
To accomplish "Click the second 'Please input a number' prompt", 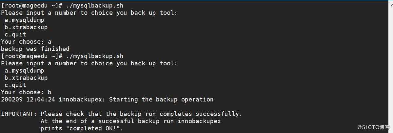I will (x=89, y=63).
